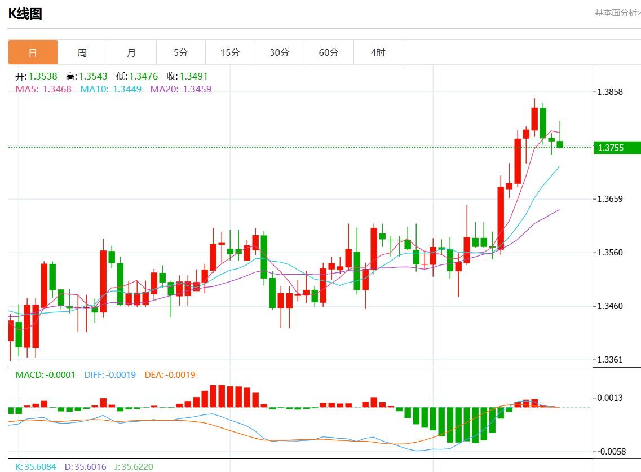Click the 1.3460 price axis label
Screen dimensions: 641x472
pyautogui.click(x=610, y=306)
